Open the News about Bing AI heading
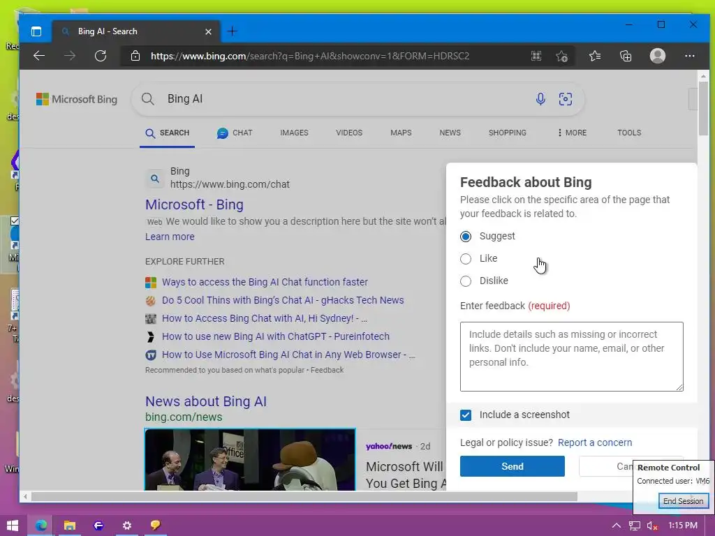Screen dimensions: 715x536 [x=206, y=401]
